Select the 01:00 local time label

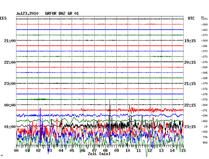tap(10, 126)
